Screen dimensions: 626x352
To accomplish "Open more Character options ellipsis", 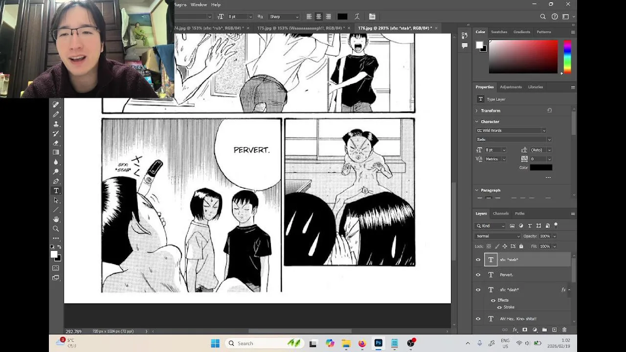I will (548, 177).
